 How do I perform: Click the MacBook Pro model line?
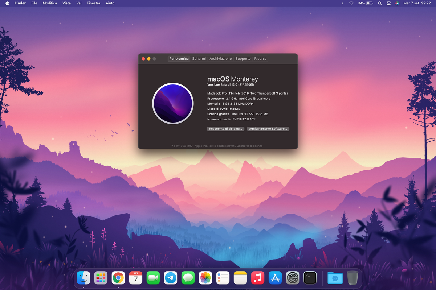pyautogui.click(x=247, y=94)
